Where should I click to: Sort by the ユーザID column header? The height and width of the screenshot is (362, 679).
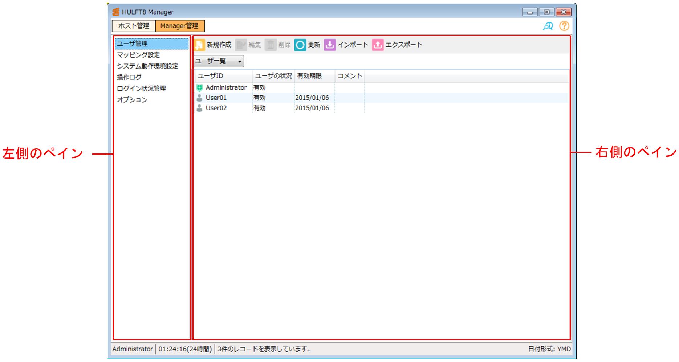tap(211, 76)
